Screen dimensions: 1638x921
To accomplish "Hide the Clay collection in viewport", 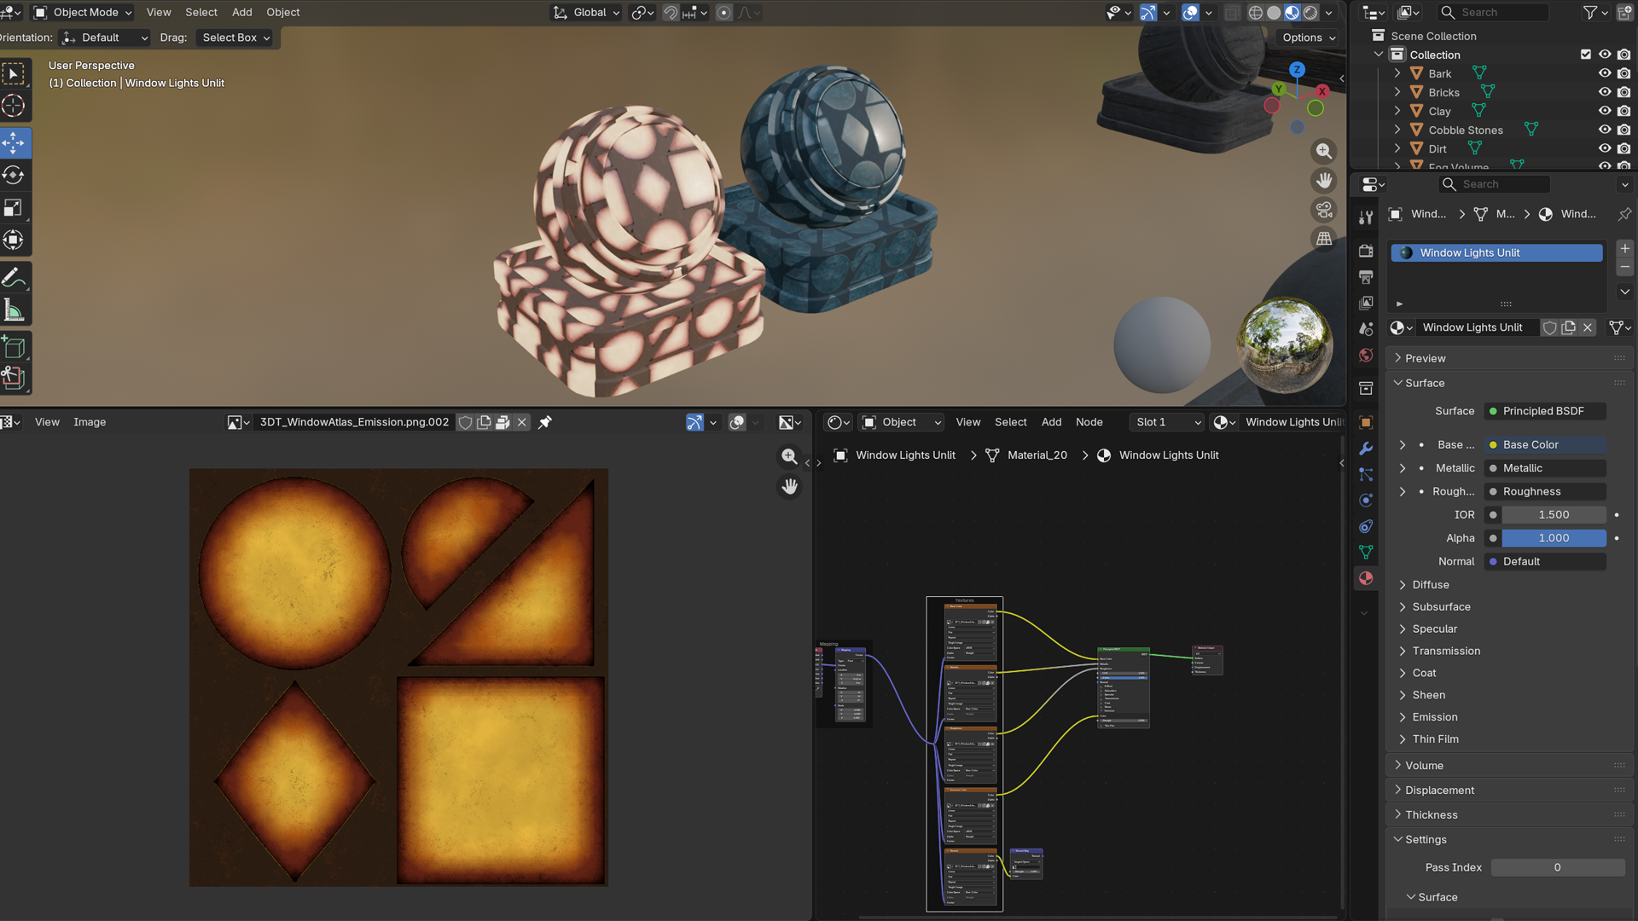I will point(1604,111).
